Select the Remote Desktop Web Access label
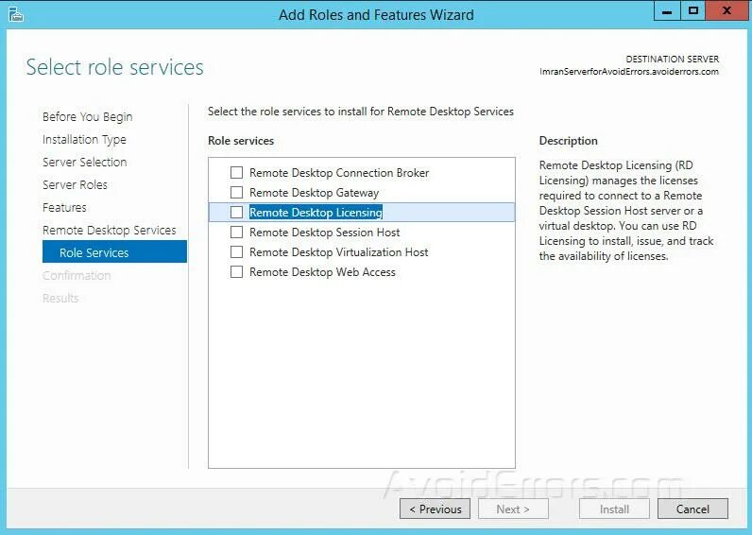The width and height of the screenshot is (752, 535). (322, 272)
